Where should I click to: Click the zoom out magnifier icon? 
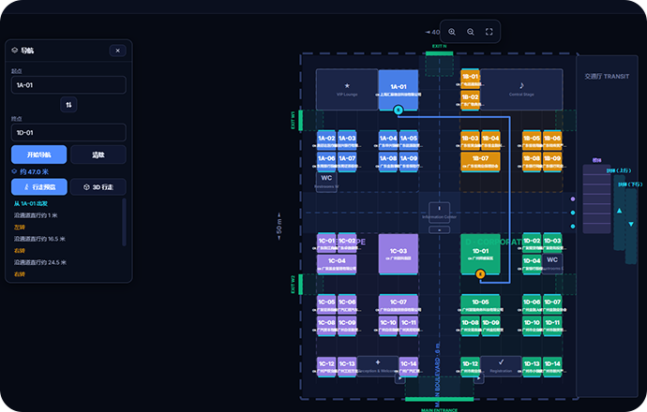tap(471, 32)
